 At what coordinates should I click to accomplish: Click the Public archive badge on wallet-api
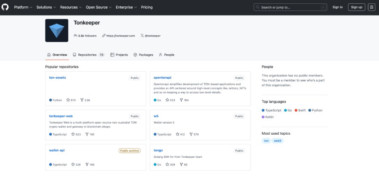tap(130, 151)
